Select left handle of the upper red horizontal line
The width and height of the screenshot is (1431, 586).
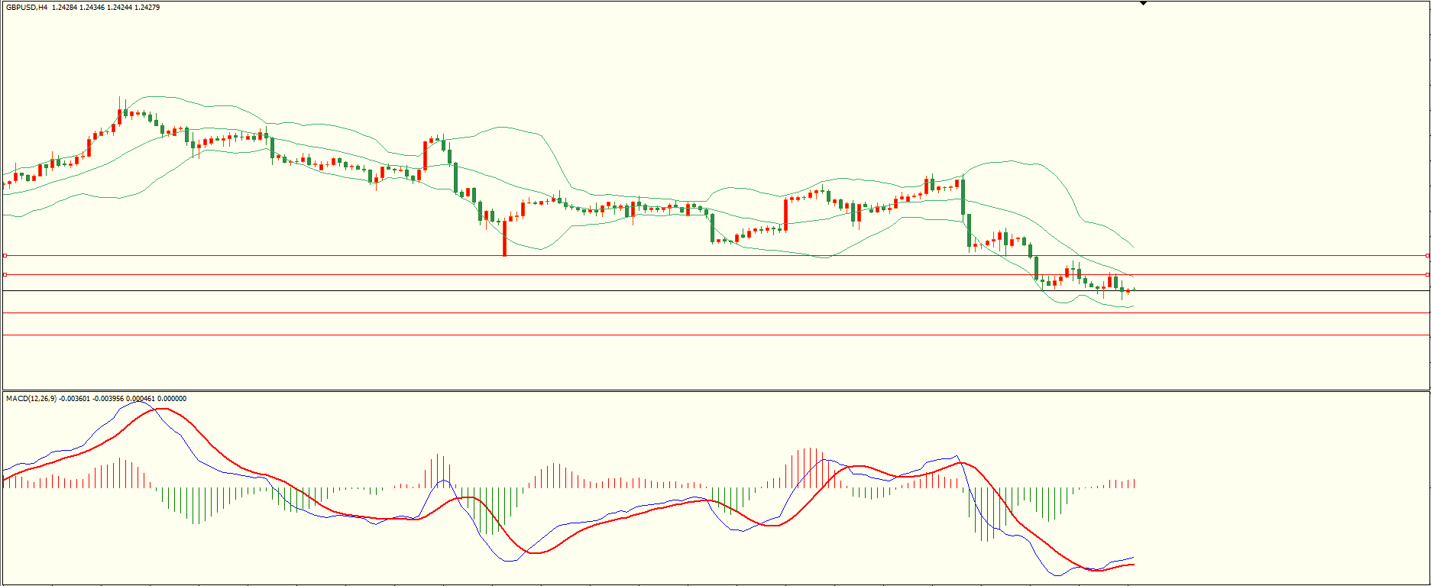pos(5,255)
